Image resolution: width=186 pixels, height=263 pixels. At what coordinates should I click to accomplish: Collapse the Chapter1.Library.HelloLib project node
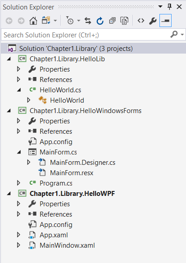point(9,59)
